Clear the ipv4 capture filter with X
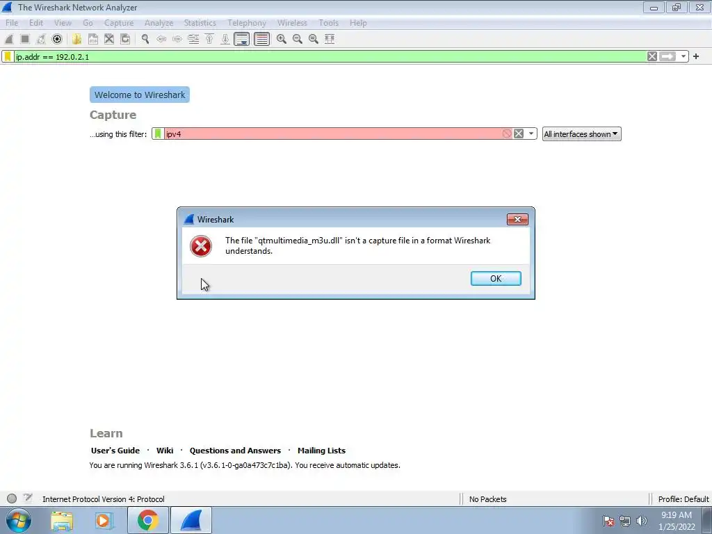 pos(519,133)
